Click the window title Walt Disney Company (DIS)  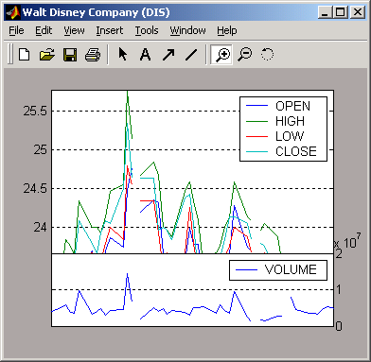[97, 12]
